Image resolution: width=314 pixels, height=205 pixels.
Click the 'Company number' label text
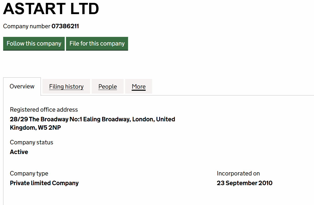pos(27,26)
